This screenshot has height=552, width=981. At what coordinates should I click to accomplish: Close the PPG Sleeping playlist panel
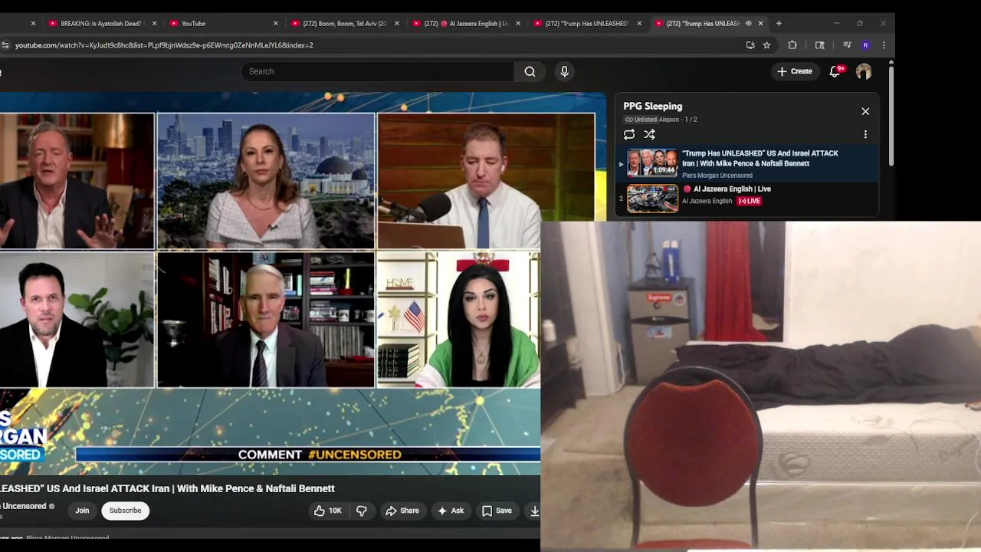pos(865,111)
